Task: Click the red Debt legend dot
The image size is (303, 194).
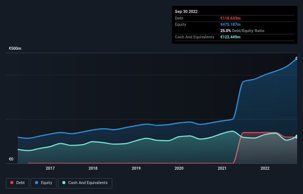Action: pyautogui.click(x=12, y=183)
